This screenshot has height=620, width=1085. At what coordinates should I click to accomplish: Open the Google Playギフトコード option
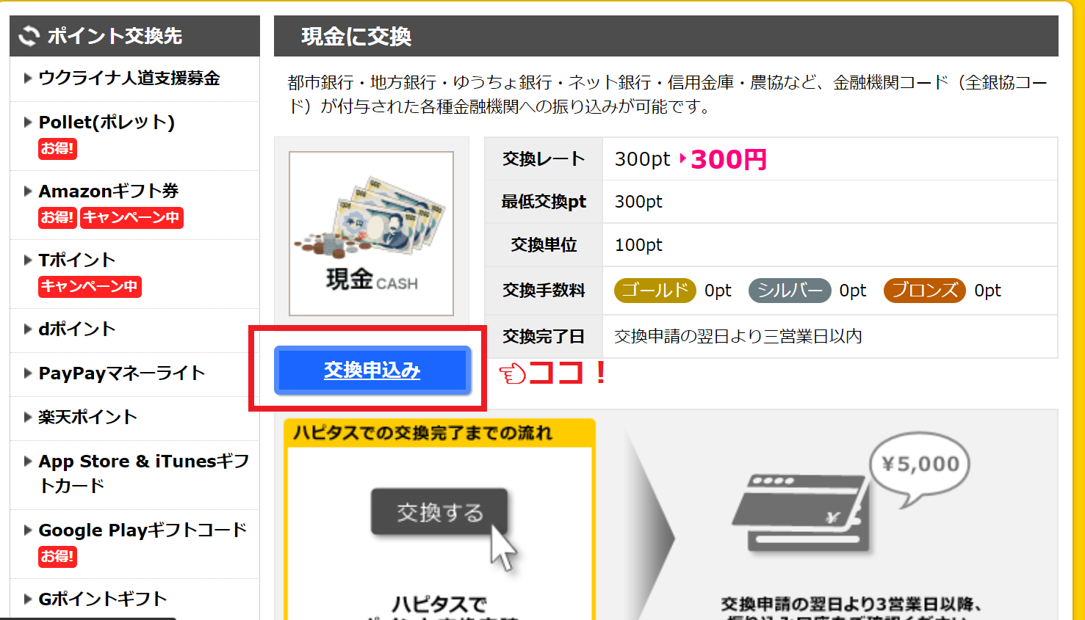[x=143, y=530]
